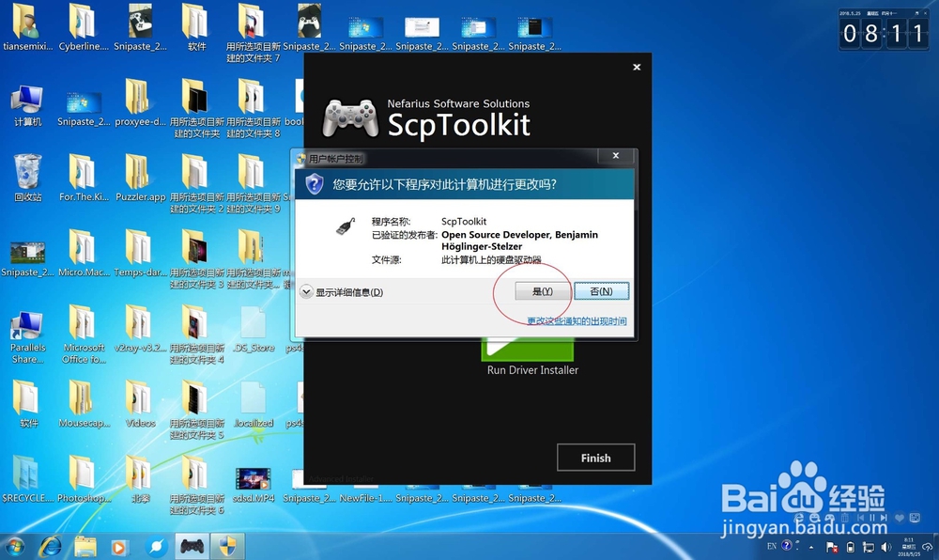Select the Photoshop folder icon
The image size is (939, 560).
click(x=84, y=480)
